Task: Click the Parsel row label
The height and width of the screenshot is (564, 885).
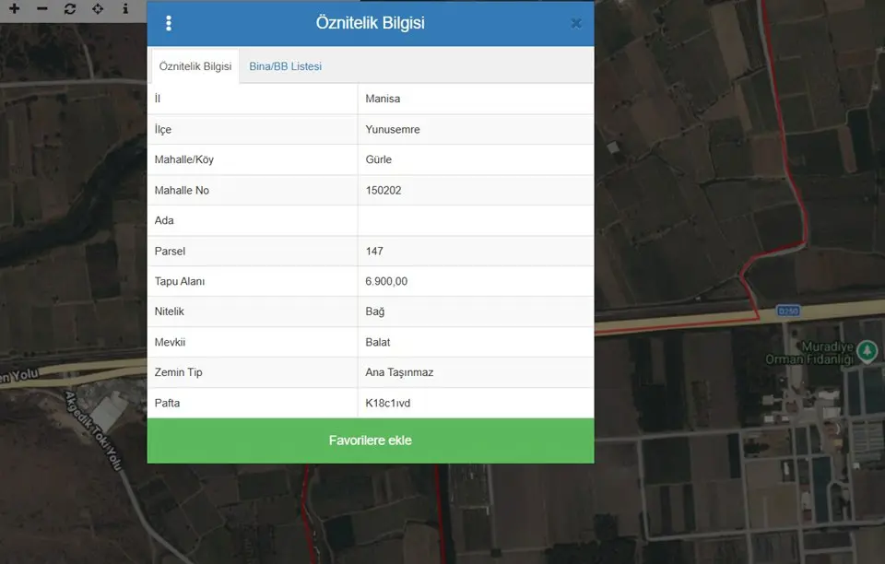Action: click(170, 251)
